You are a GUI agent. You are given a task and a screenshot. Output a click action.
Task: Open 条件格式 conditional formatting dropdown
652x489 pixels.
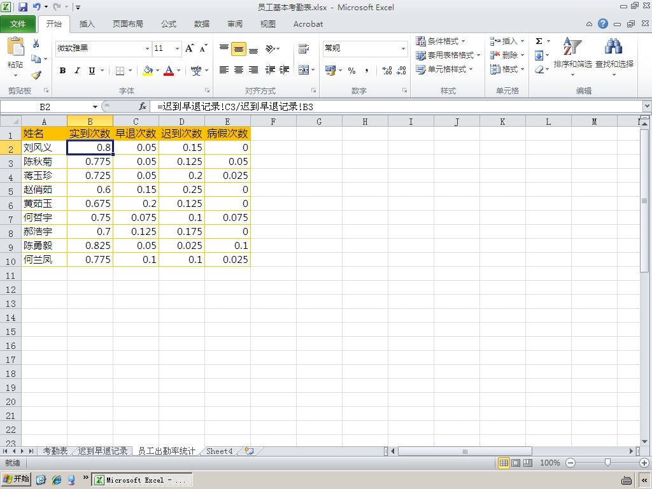point(441,41)
